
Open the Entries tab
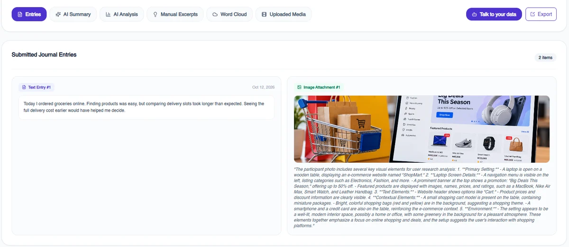[x=29, y=14]
